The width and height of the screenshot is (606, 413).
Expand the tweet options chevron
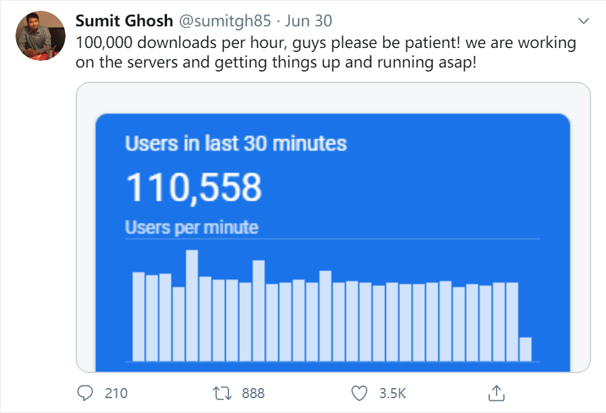[584, 21]
